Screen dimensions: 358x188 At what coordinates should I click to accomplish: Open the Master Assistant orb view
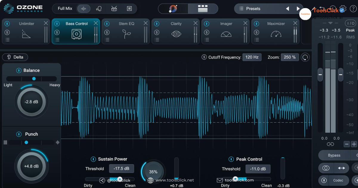(x=173, y=9)
